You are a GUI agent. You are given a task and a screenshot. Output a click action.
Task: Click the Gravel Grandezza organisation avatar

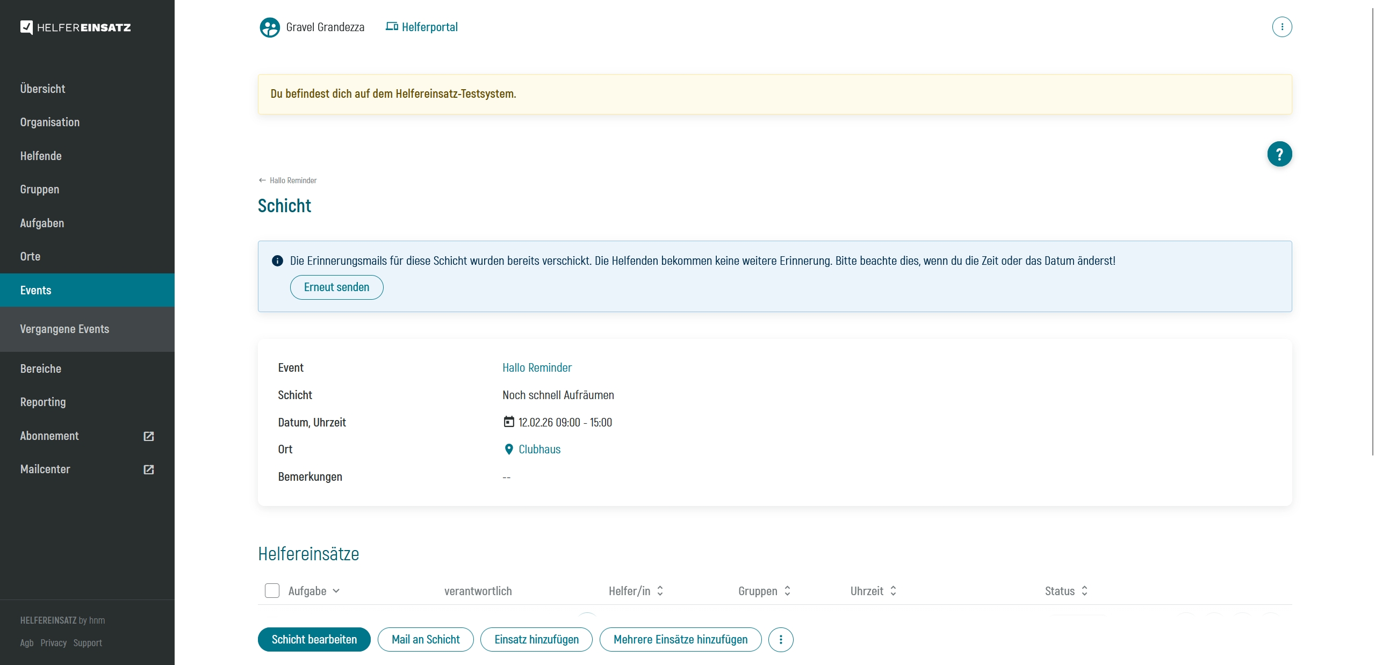click(269, 27)
